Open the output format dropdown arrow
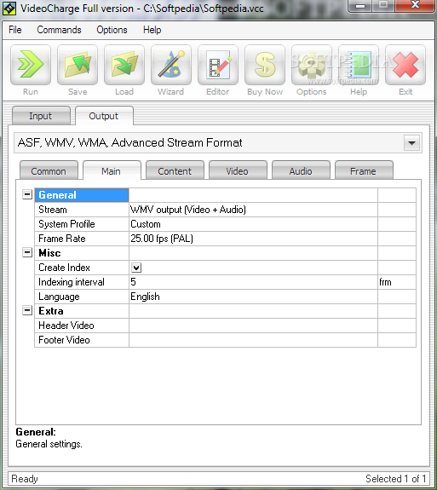 [411, 143]
